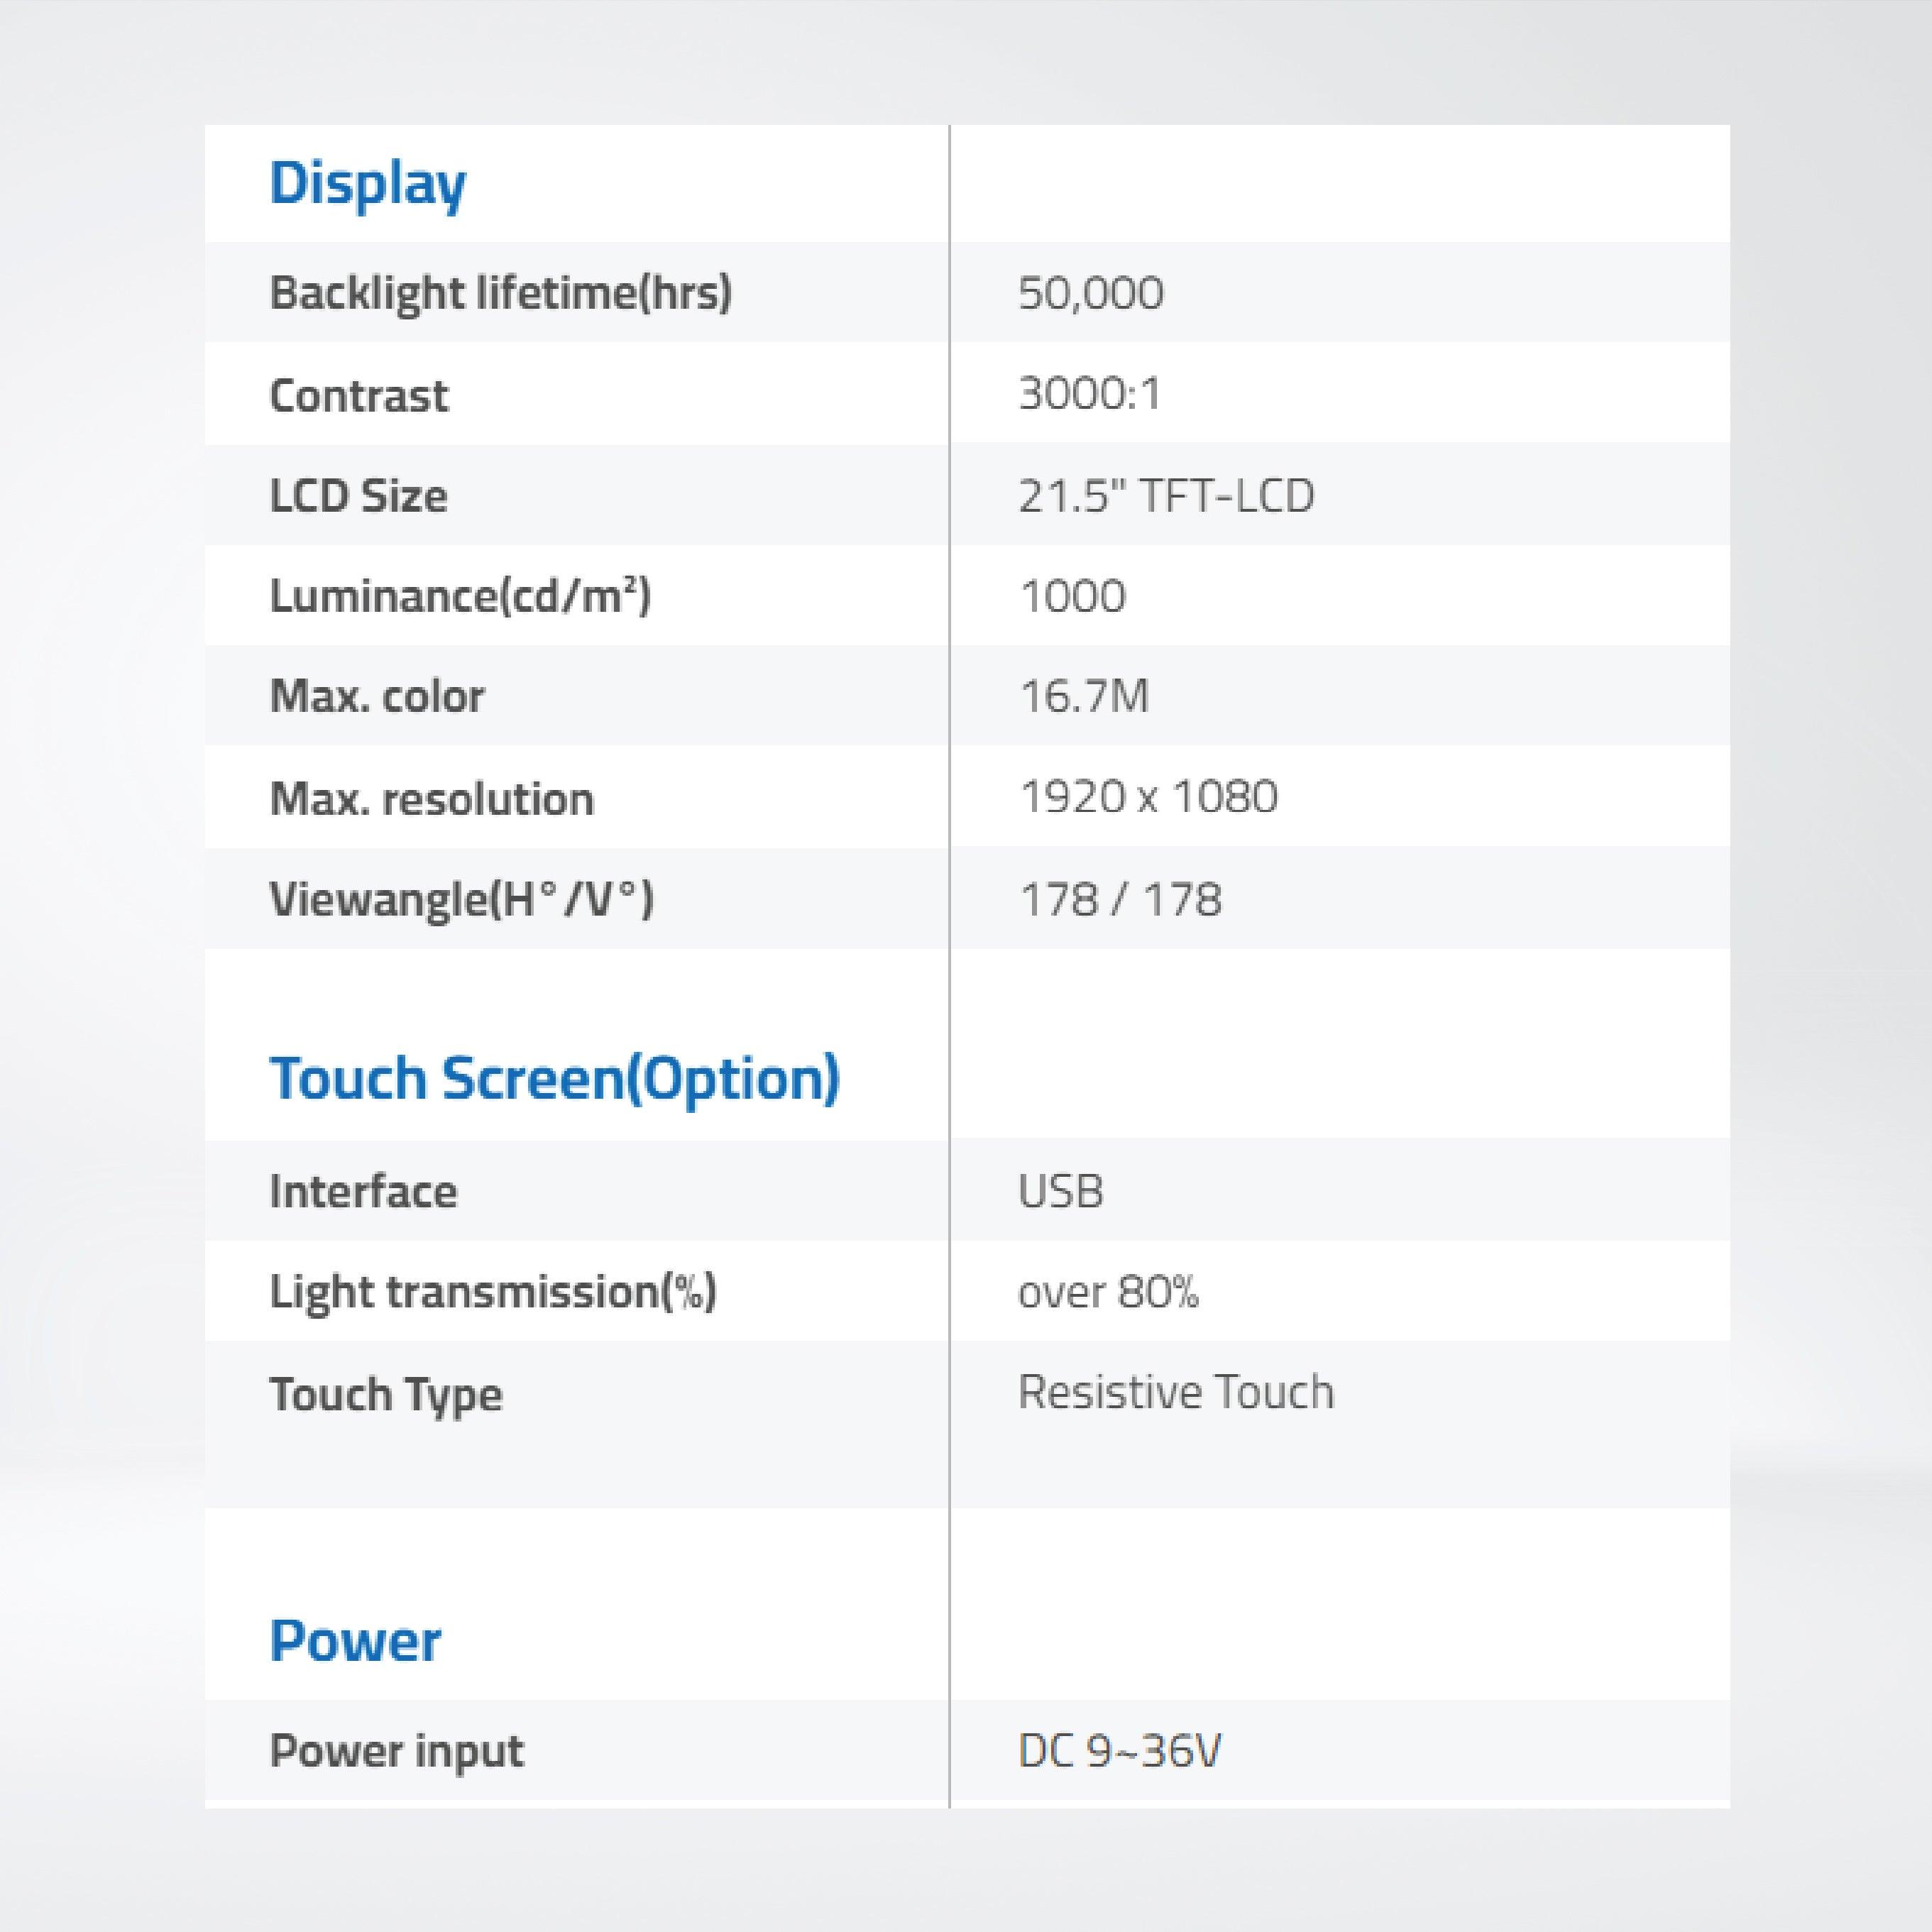The image size is (1932, 1932).
Task: Select the Backlight lifetime(hrs) label
Action: (501, 294)
